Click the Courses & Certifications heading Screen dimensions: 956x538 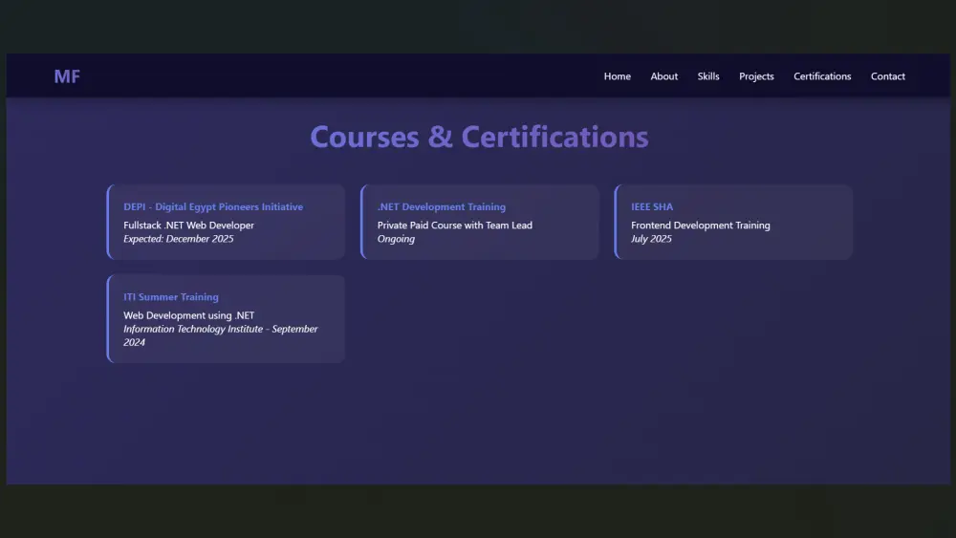tap(479, 137)
